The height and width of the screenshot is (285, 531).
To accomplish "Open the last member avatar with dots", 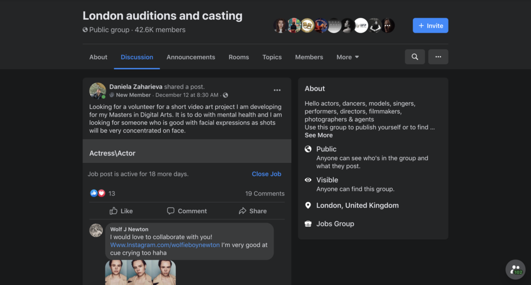I will pos(388,25).
